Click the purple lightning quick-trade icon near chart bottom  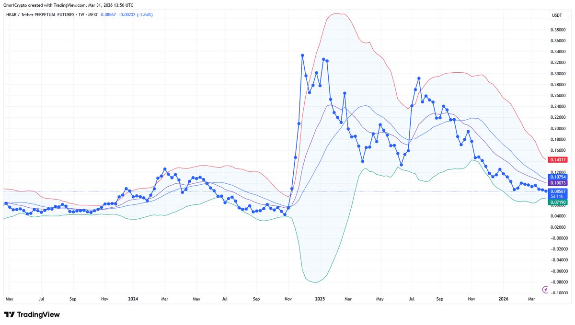[x=546, y=289]
